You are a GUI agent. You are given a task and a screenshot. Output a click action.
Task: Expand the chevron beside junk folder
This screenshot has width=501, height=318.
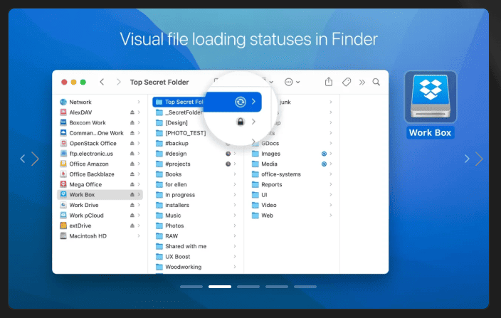click(331, 102)
